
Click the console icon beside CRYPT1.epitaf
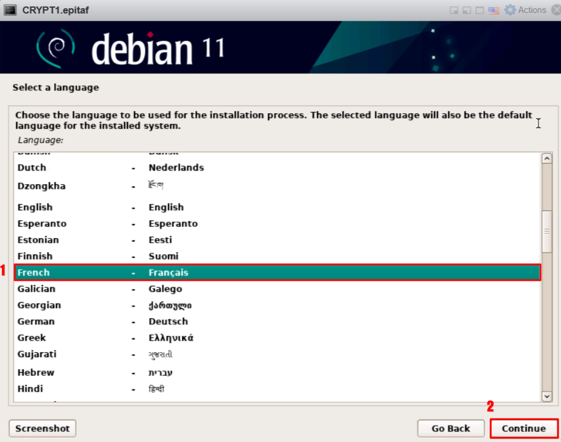[x=10, y=10]
